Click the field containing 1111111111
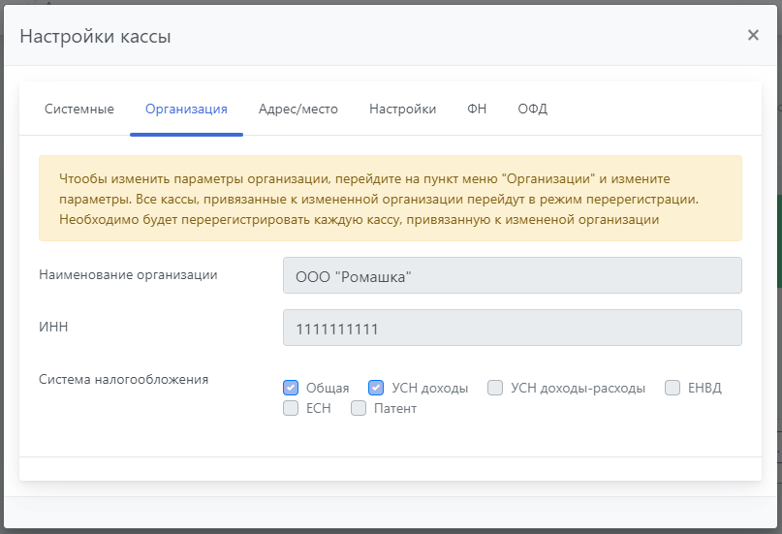Screen dimensions: 782x534 (x=512, y=328)
